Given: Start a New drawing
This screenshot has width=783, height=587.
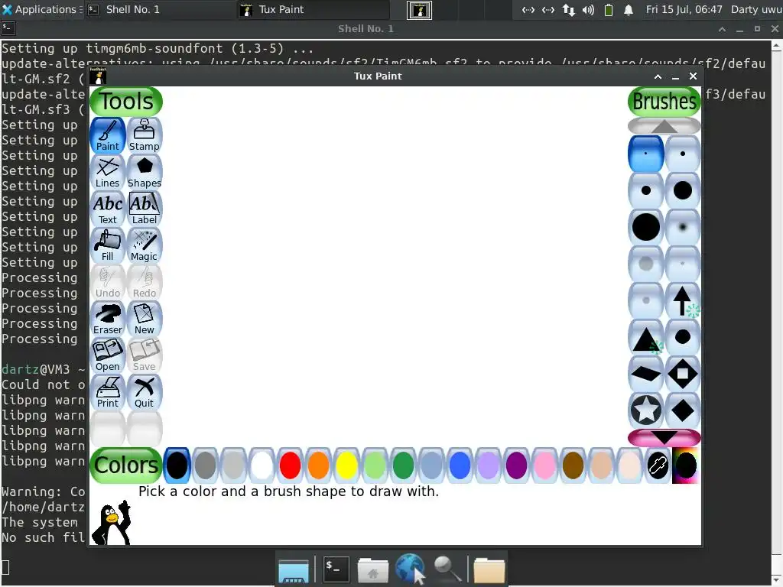Looking at the screenshot, I should point(145,319).
